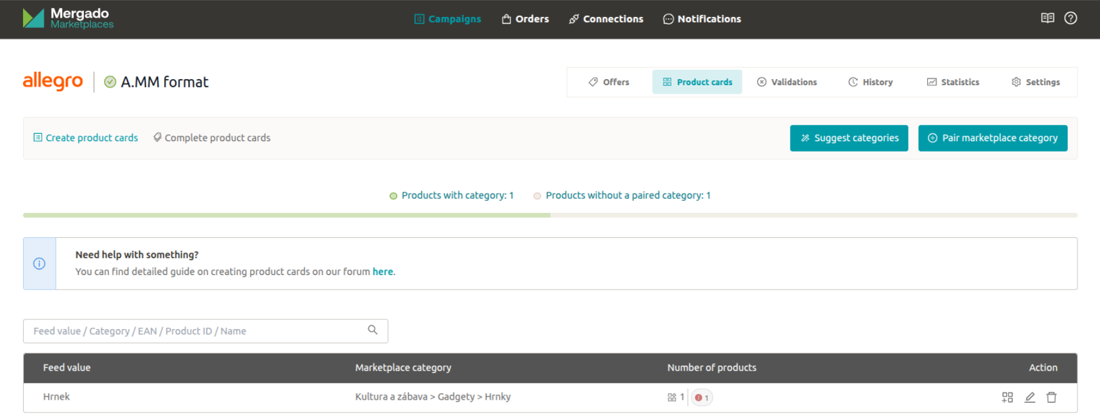Filter by Products with category
1100x418 pixels.
click(x=452, y=195)
